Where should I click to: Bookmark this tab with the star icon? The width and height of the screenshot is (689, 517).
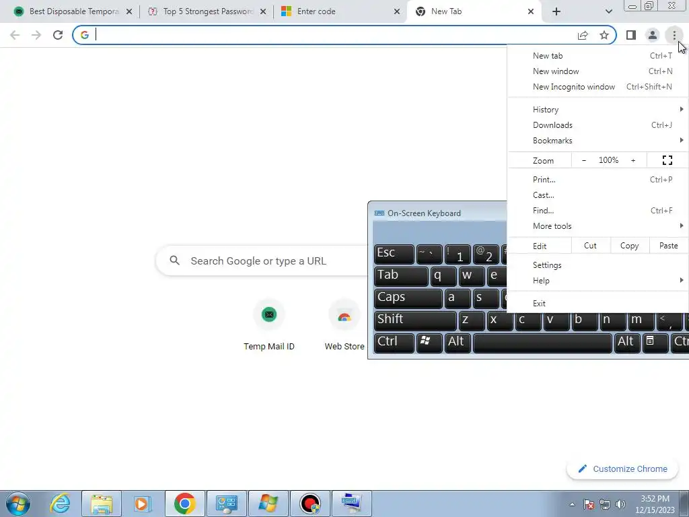pos(604,35)
